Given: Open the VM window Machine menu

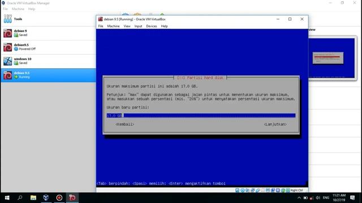Looking at the screenshot, I should click(113, 27).
